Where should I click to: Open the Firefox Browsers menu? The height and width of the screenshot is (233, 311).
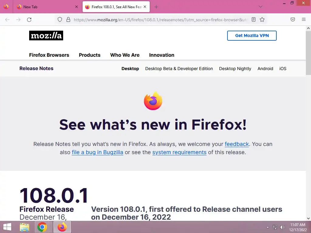pos(49,55)
